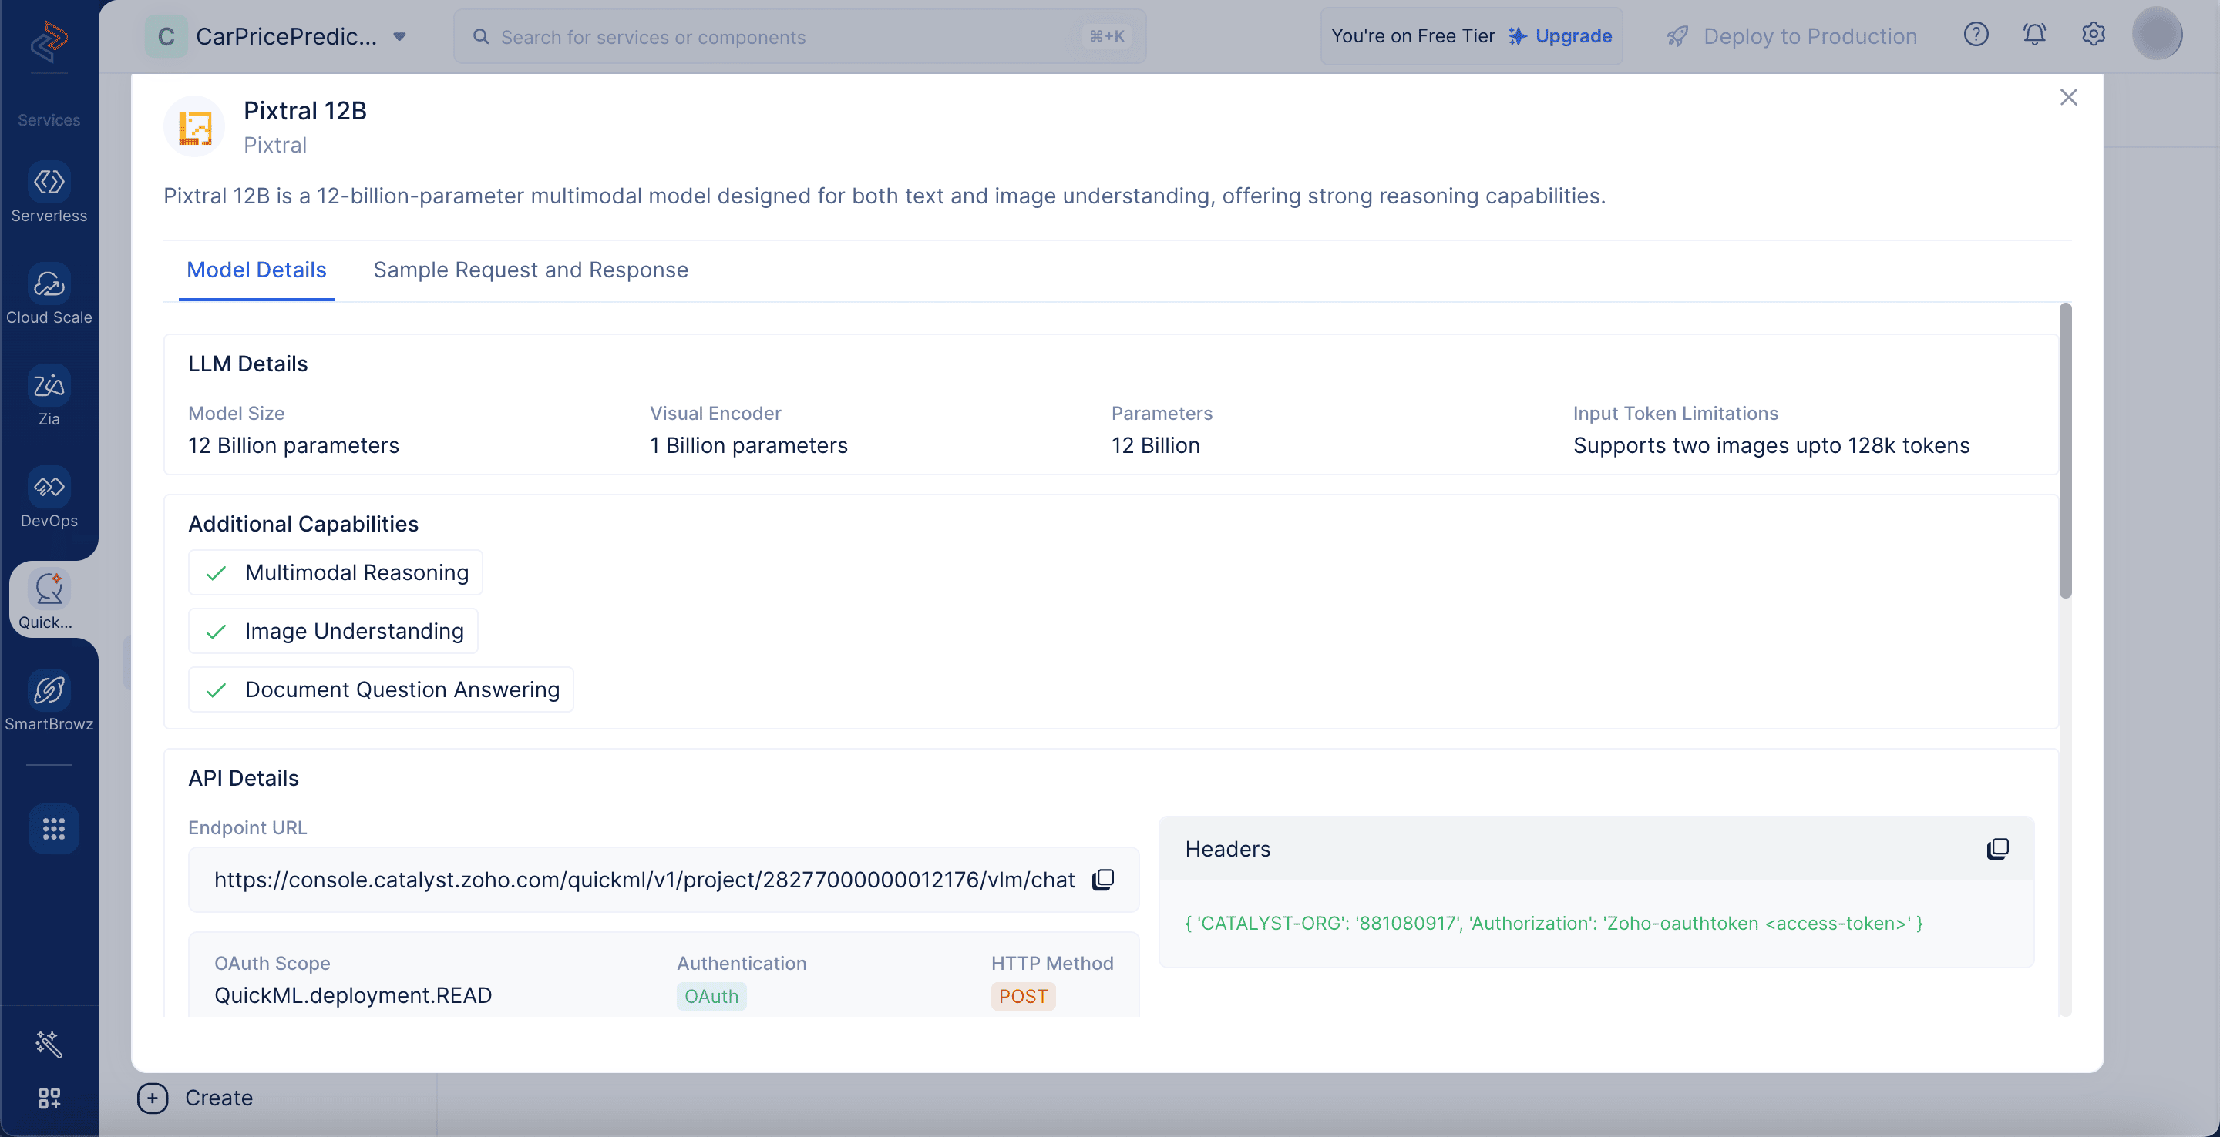Click the '12 Billion' Parameters value
The image size is (2220, 1137).
[x=1155, y=445]
